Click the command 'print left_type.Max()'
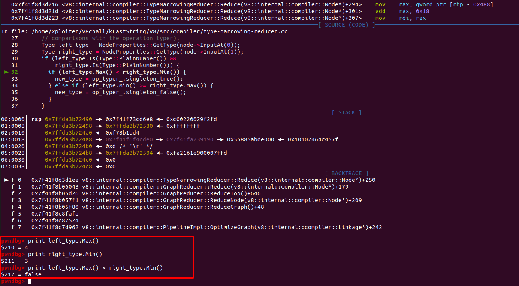The width and height of the screenshot is (519, 286). tap(63, 241)
